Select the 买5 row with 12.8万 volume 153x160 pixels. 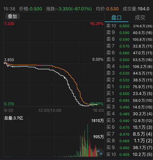coord(129,121)
